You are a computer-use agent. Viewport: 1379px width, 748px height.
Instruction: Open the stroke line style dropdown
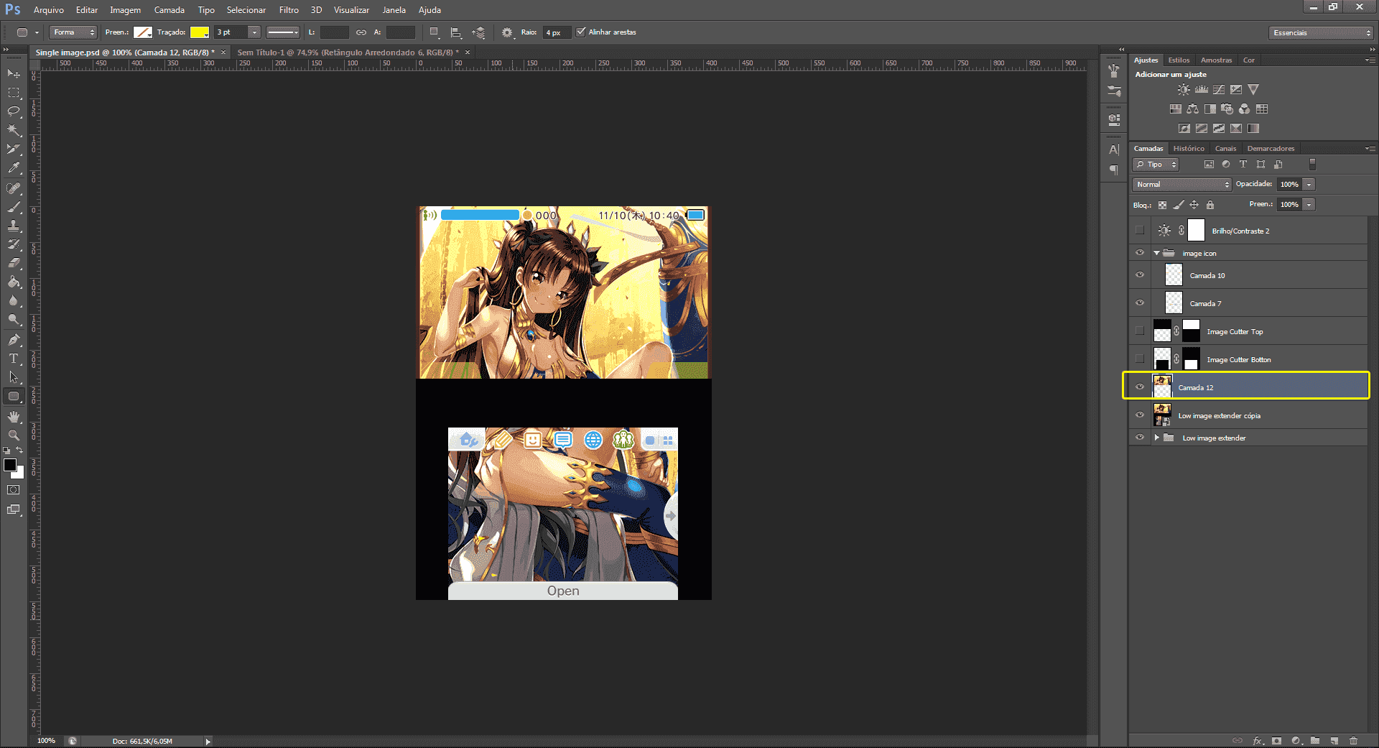(x=283, y=32)
